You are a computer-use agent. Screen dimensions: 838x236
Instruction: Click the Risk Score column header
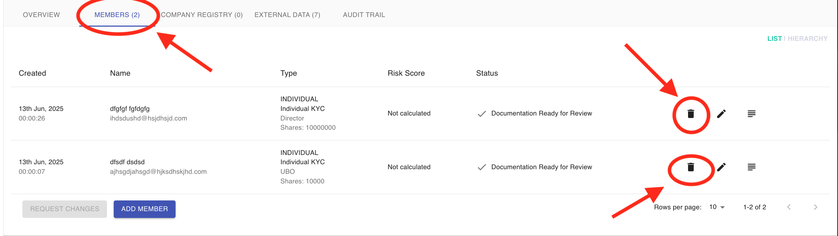click(x=406, y=73)
